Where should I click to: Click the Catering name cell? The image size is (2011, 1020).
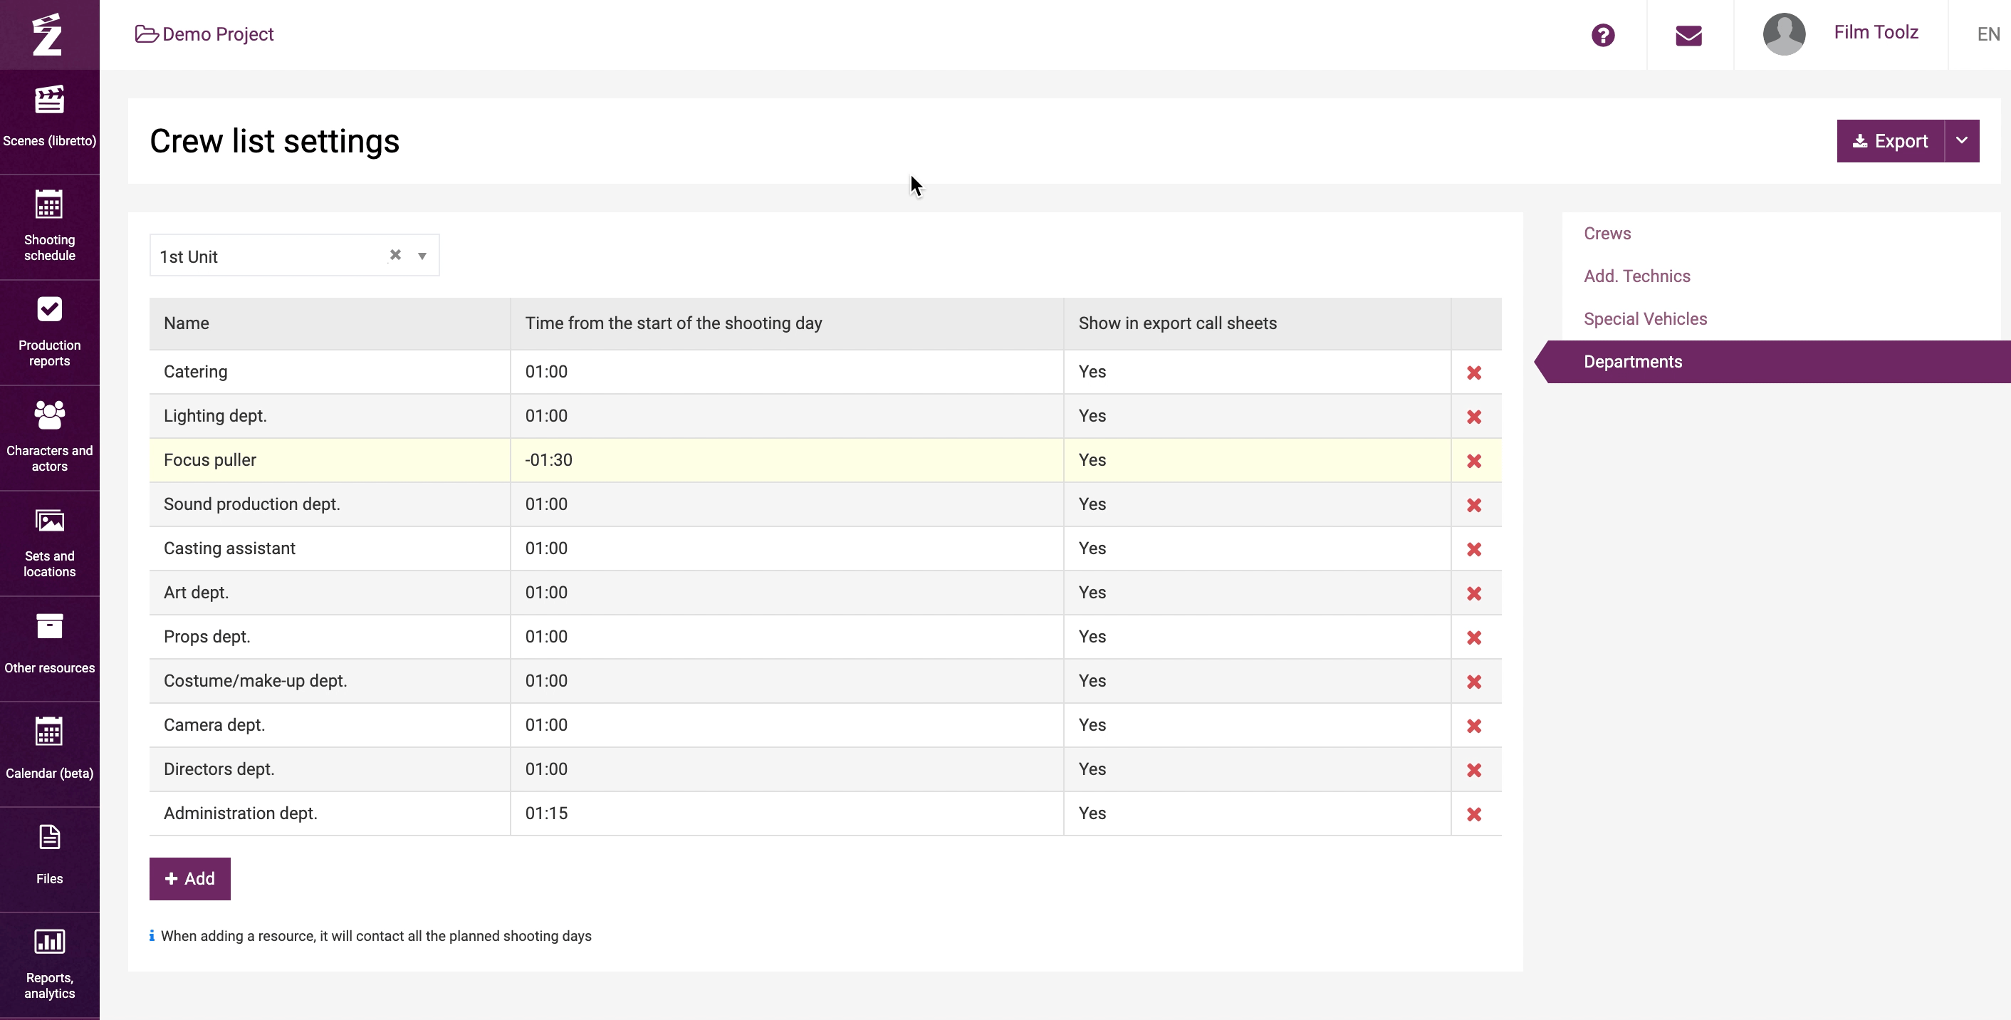tap(330, 372)
